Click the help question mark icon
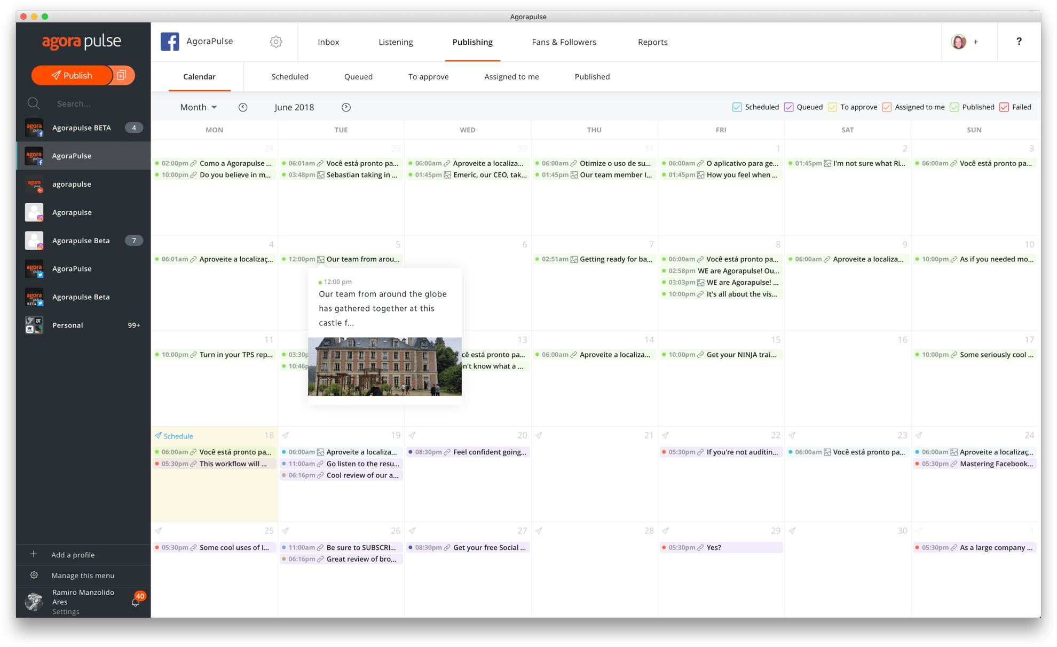 (1019, 42)
